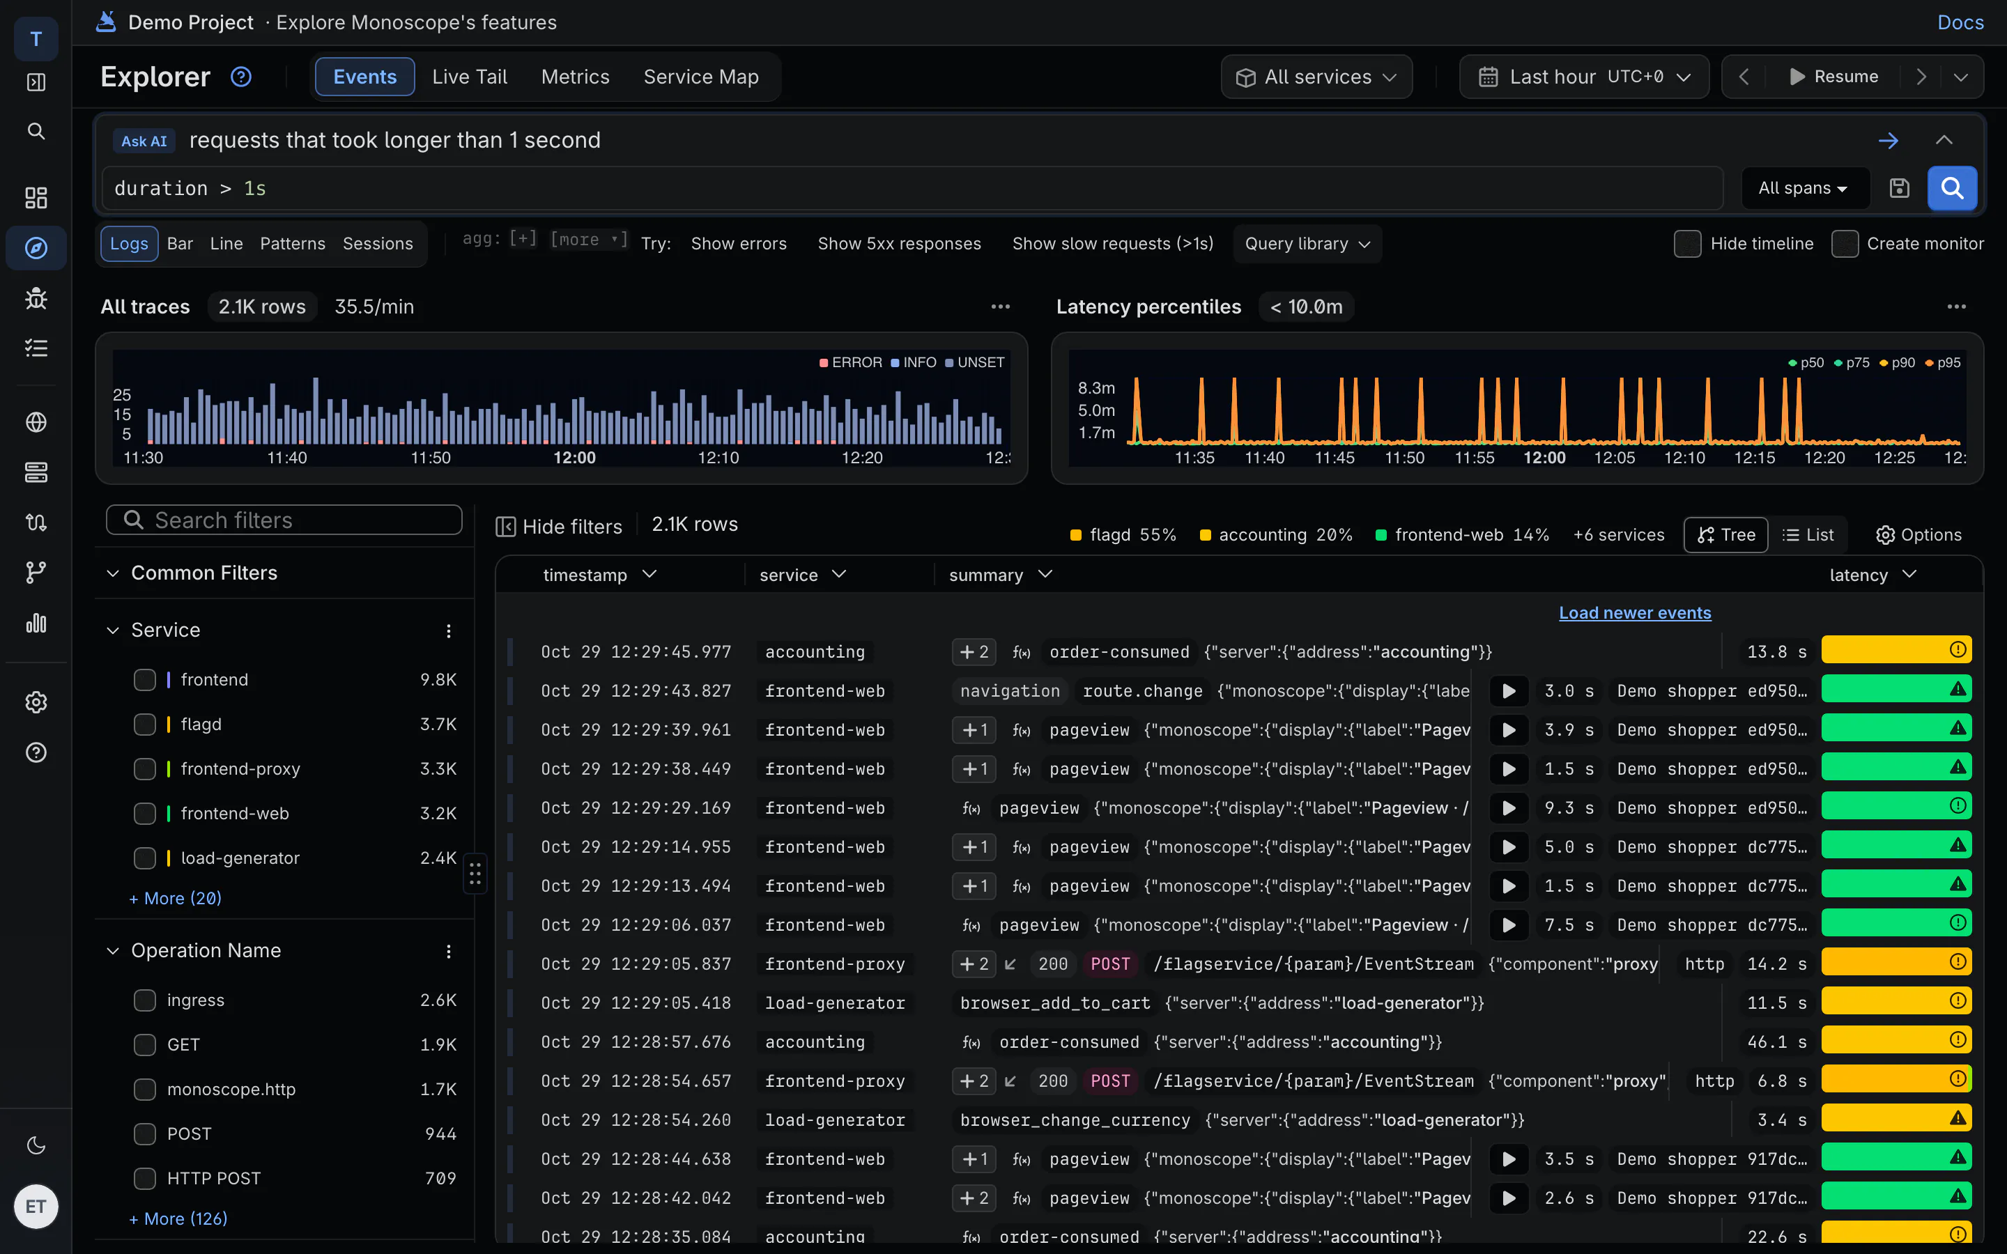Screen dimensions: 2007x1254
Task: Click the Load newer events link
Action: tap(1635, 613)
